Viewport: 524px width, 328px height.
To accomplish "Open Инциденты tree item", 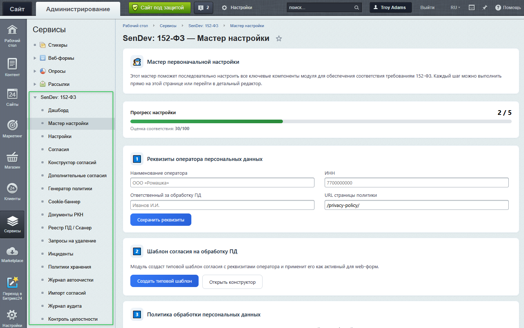I will pos(61,254).
